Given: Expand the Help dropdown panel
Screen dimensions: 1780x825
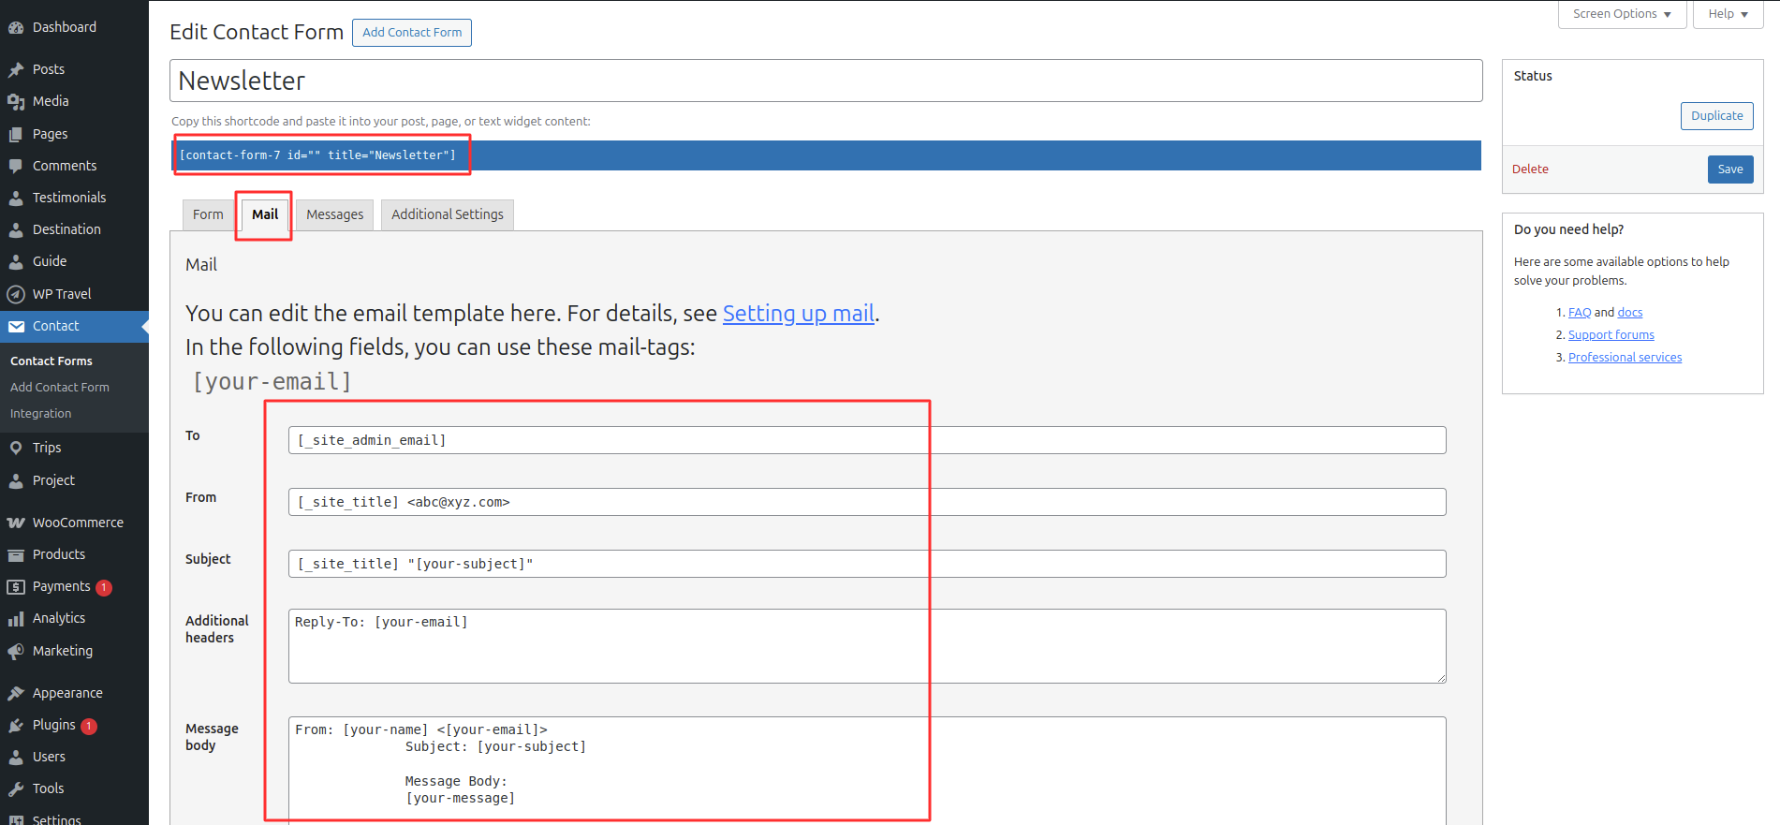Looking at the screenshot, I should coord(1728,14).
